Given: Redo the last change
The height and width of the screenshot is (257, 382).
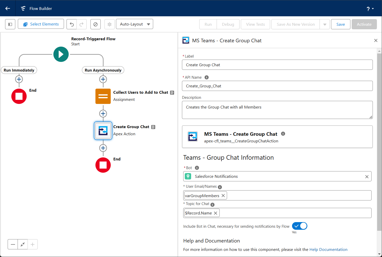Looking at the screenshot, I should click(82, 24).
